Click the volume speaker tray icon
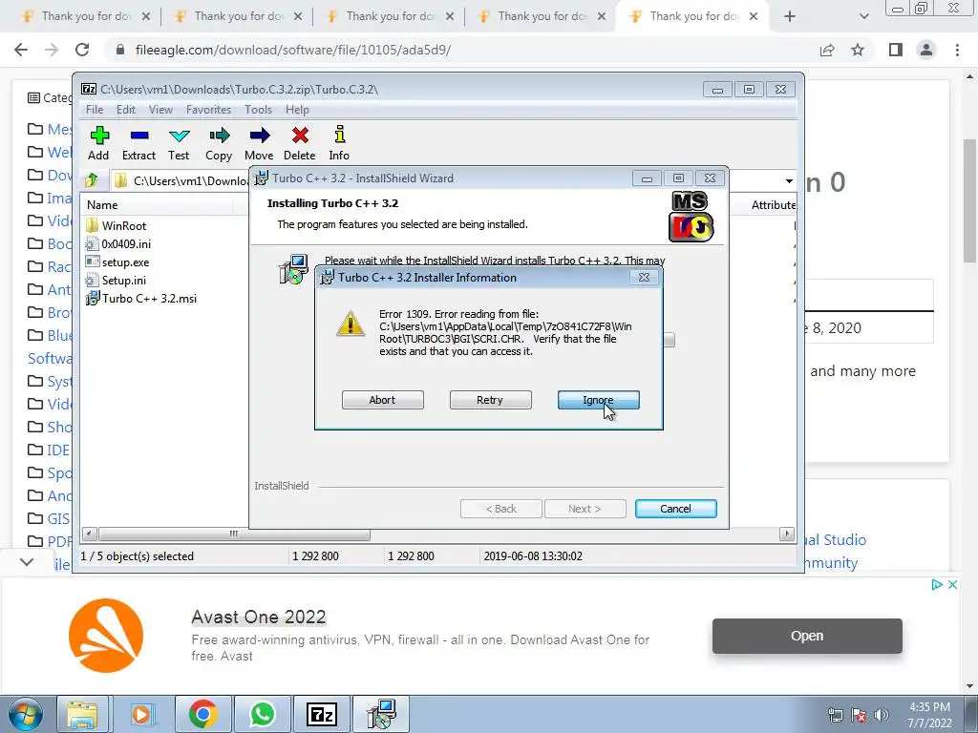Screen dimensions: 978x733 click(x=882, y=715)
